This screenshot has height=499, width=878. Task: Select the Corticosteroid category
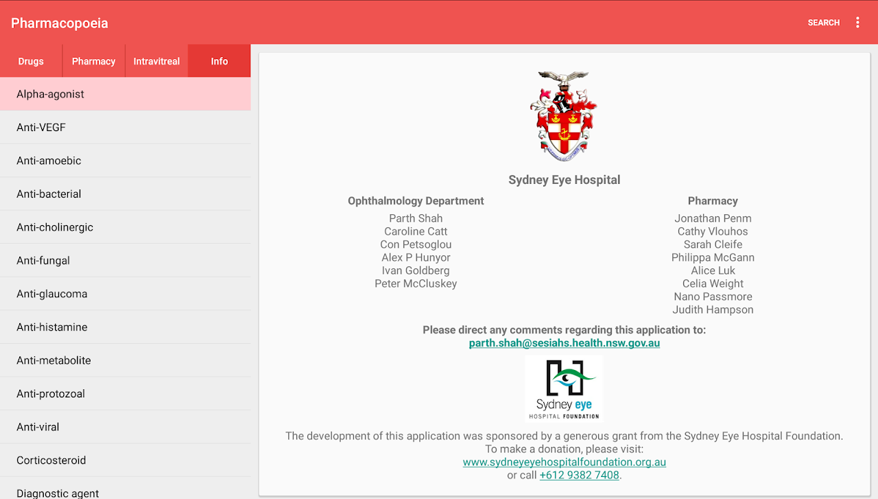coord(125,461)
